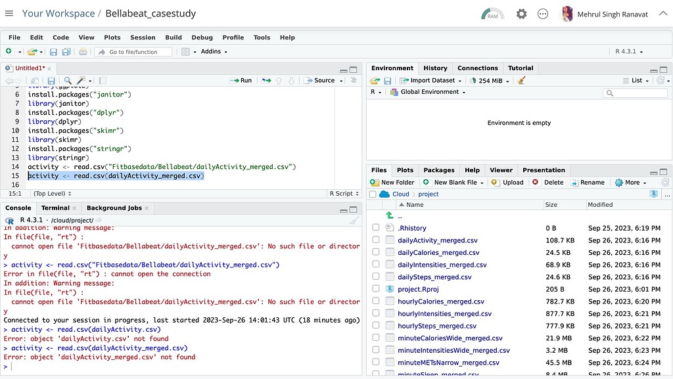Select the hourlyCalories_merged.csv checkbox

coord(376,301)
